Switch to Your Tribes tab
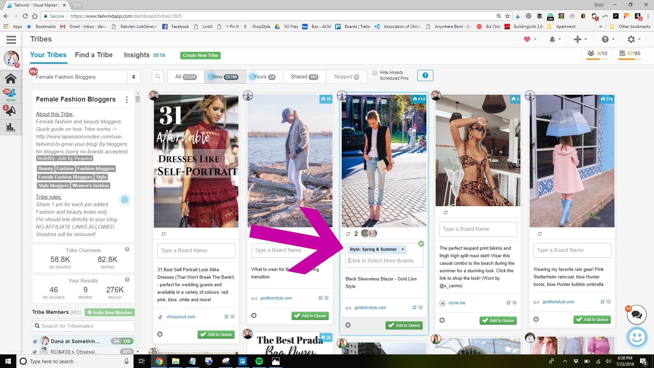654x368 pixels. (x=48, y=55)
